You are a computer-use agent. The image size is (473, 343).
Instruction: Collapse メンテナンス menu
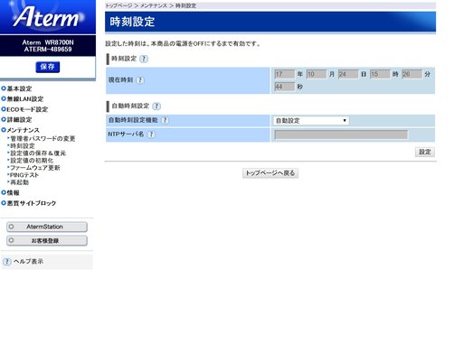[x=23, y=130]
